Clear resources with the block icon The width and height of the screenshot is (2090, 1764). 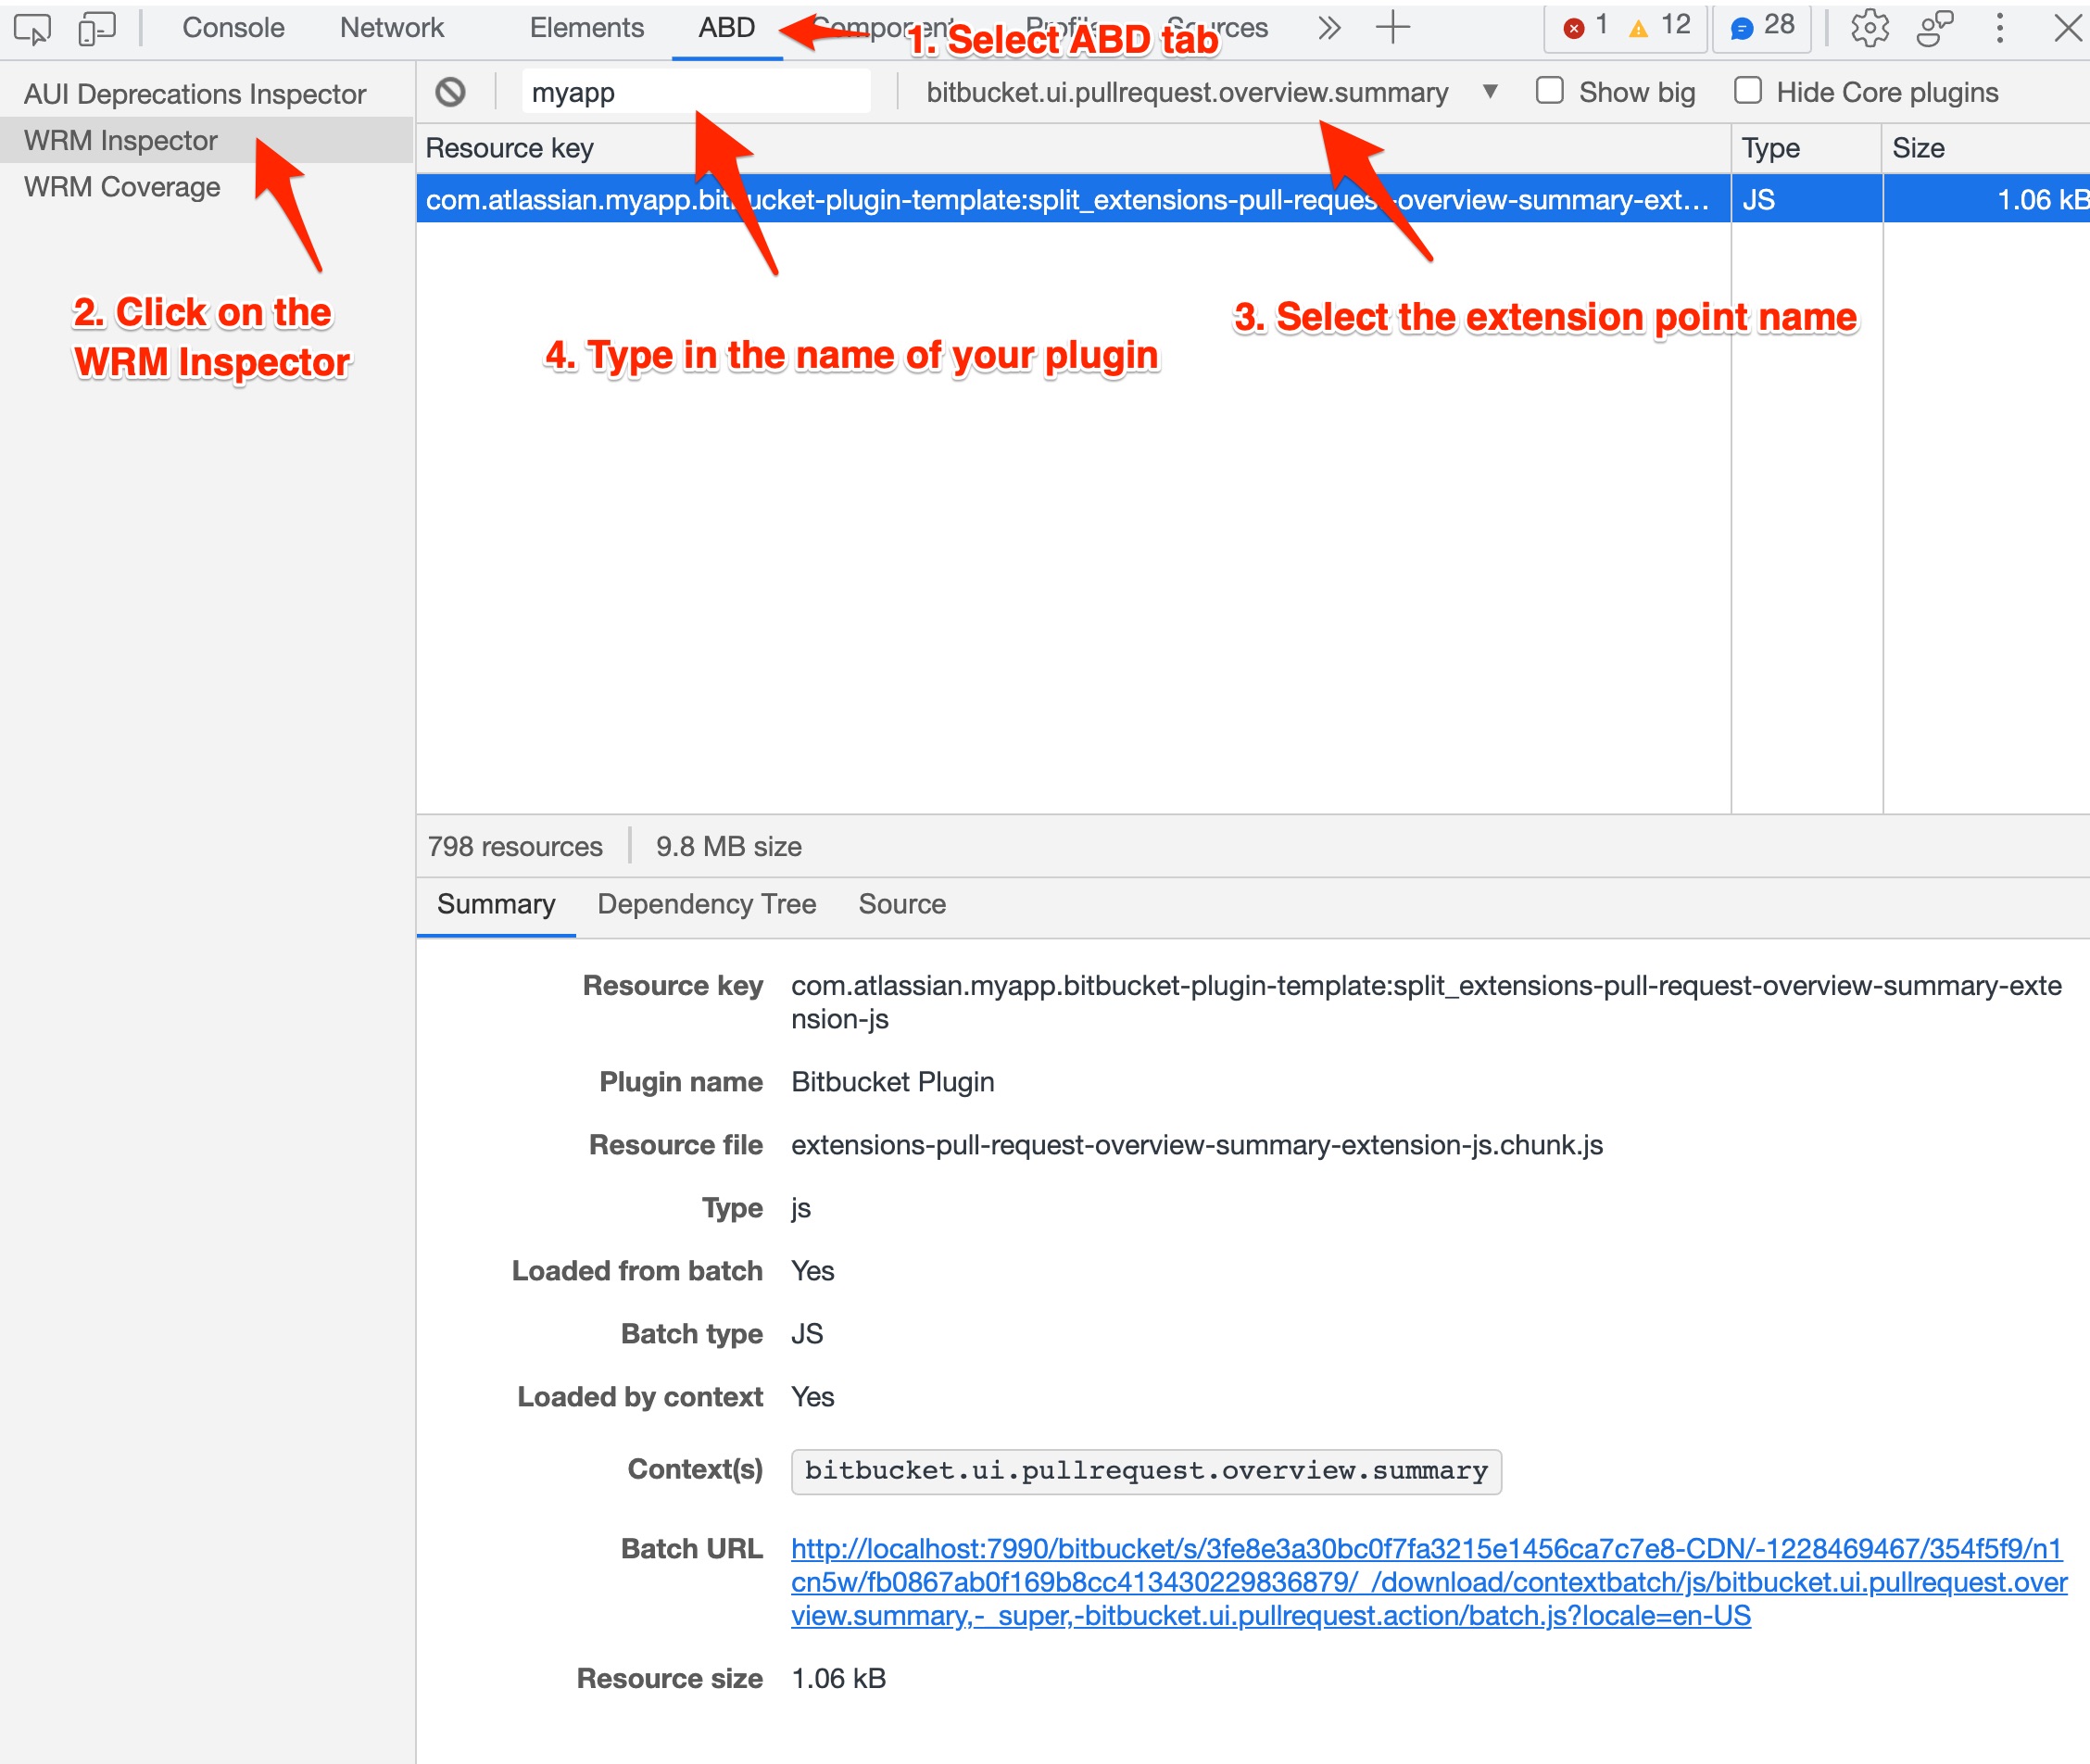(x=452, y=91)
